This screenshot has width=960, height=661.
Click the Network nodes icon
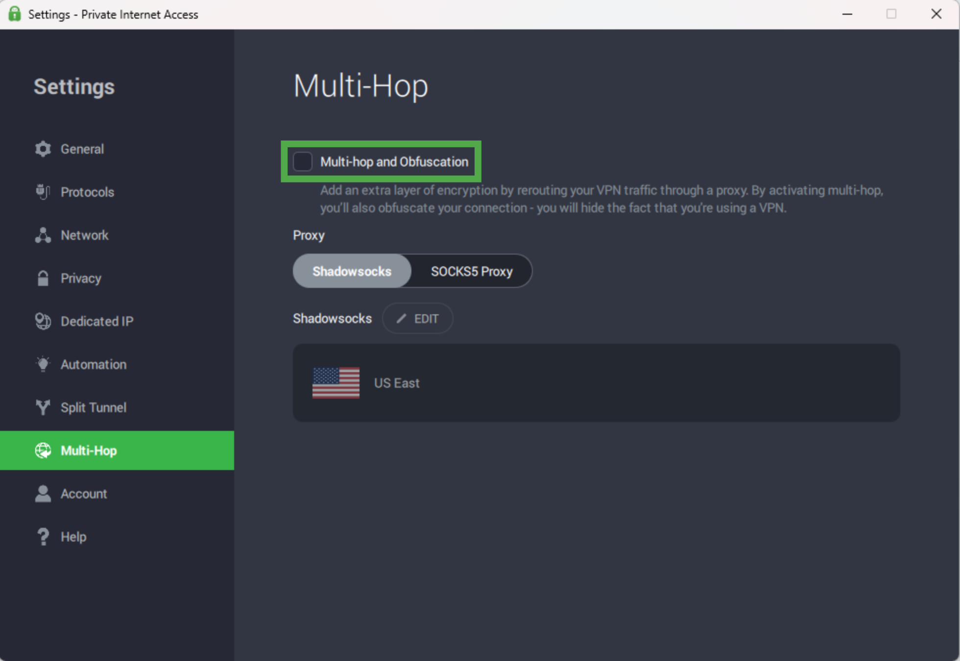point(43,235)
